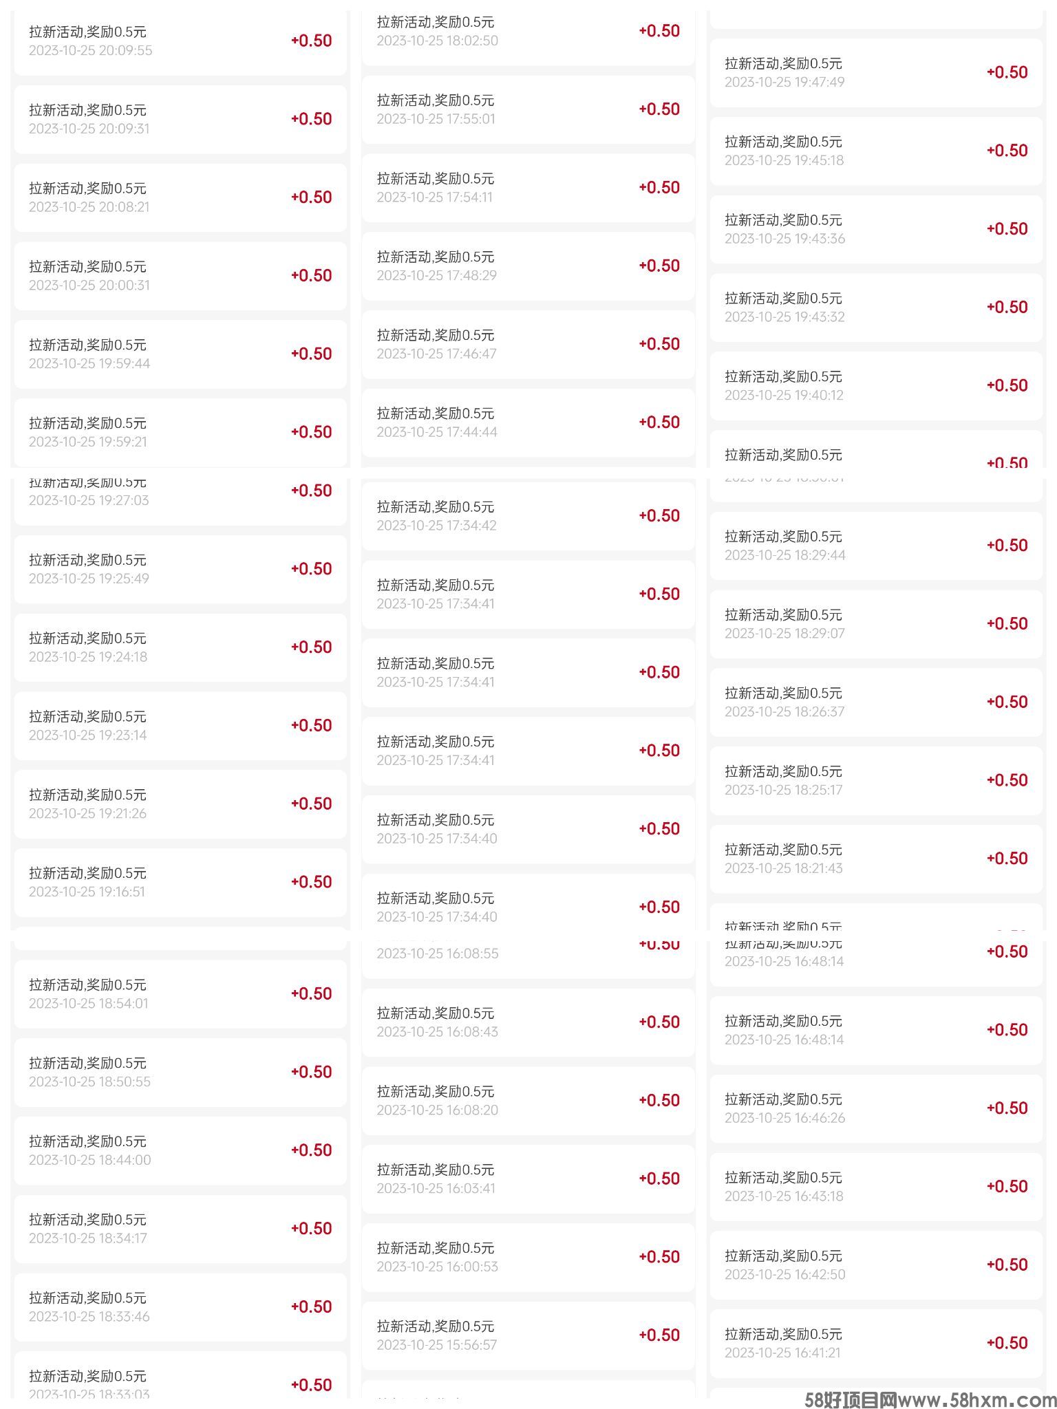Select the reward record at 18:54:01

(180, 994)
